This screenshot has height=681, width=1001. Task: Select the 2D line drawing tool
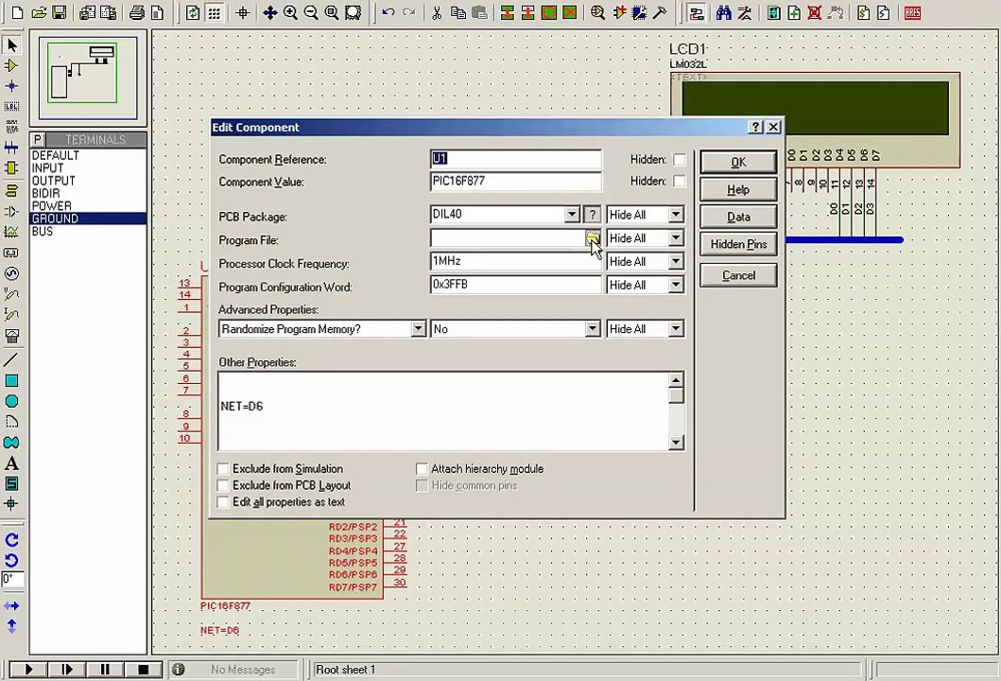[x=11, y=359]
